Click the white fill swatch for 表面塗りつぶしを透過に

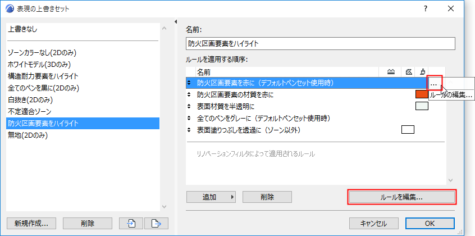coord(408,130)
